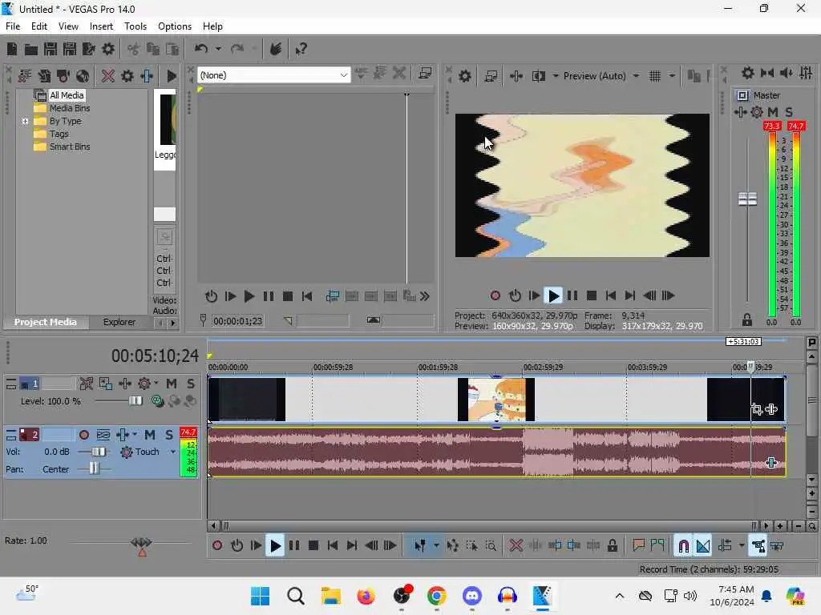Select the Media Bins folder
Screen dimensions: 821x615
pos(70,108)
